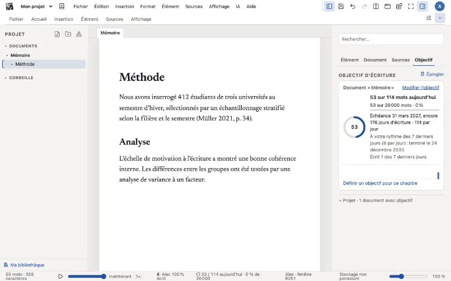The height and width of the screenshot is (281, 451).
Task: Click the play button in status bar
Action: click(x=60, y=277)
